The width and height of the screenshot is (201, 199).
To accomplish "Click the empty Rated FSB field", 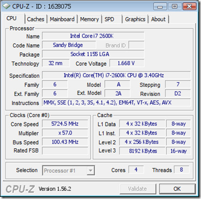I will [x=65, y=151].
